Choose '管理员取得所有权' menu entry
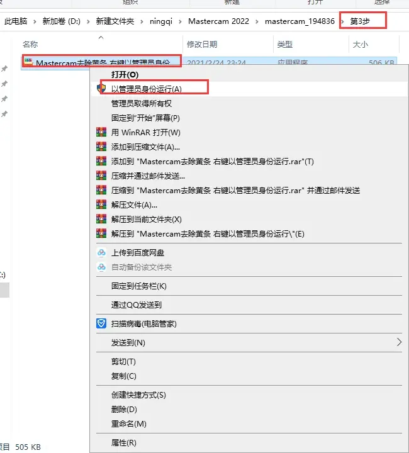 [142, 103]
